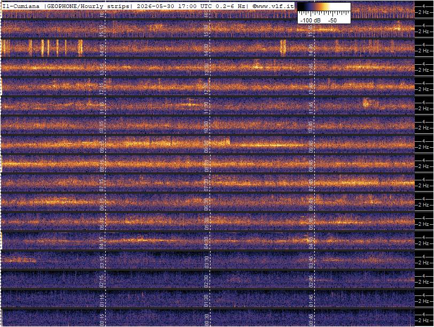434x327 pixels.
Task: Click the 03:30 time marker
Action: [206, 262]
